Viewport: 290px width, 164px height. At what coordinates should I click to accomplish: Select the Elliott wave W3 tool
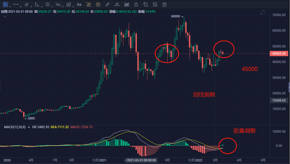point(58,4)
